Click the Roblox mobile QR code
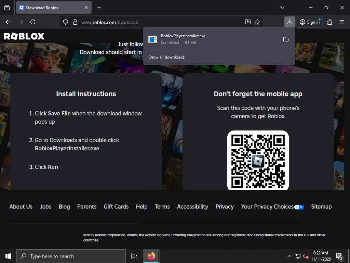Screen dimensions: 350x263 click(258, 160)
